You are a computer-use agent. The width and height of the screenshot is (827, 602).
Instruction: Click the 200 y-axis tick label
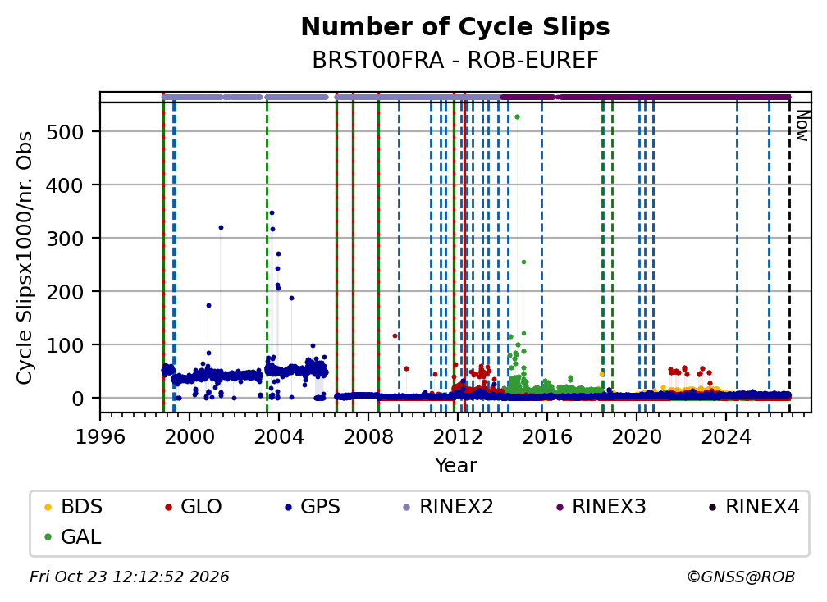tap(65, 291)
